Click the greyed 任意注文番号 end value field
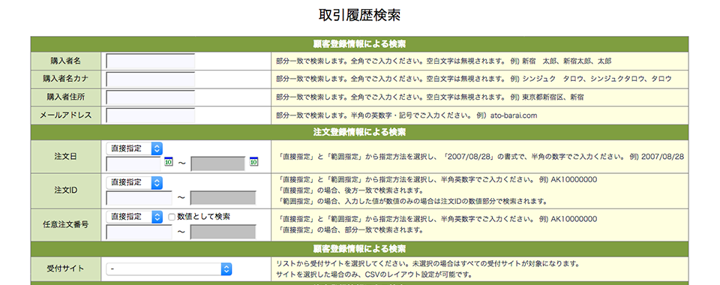 223,232
